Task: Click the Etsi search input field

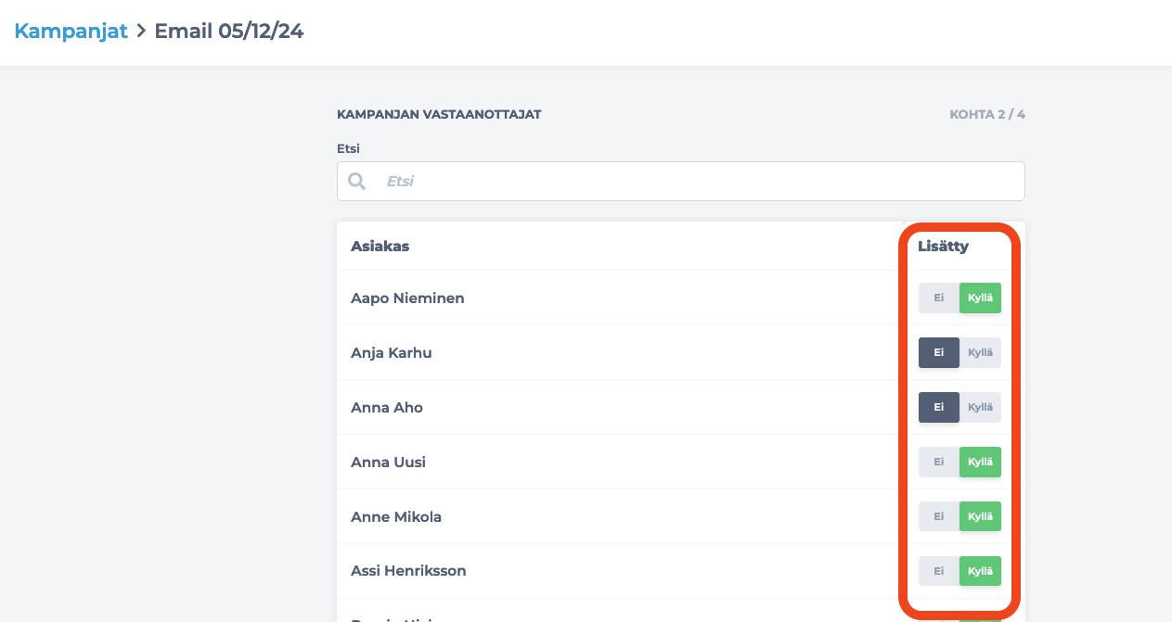Action: (696, 182)
